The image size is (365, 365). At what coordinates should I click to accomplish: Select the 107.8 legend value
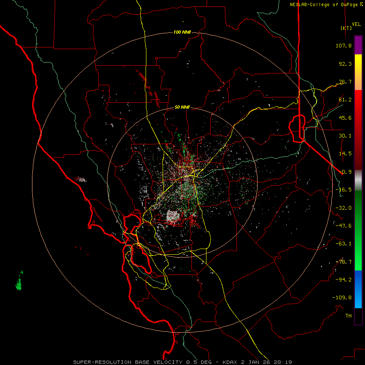(x=344, y=45)
